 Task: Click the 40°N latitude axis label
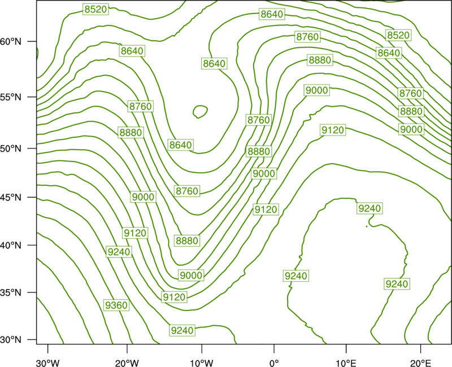(11, 246)
